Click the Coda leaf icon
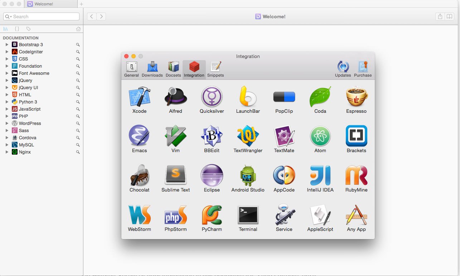 pos(320,97)
